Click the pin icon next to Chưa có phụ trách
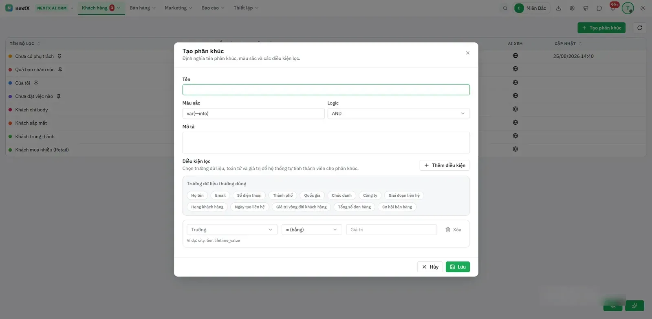Screen dimensions: 652x319 (x=59, y=56)
